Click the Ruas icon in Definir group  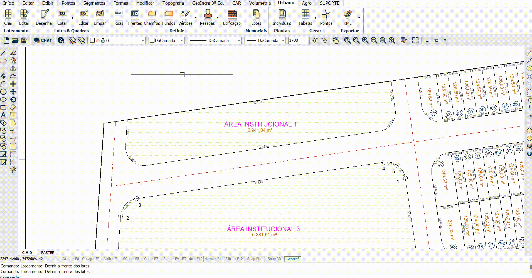click(119, 17)
